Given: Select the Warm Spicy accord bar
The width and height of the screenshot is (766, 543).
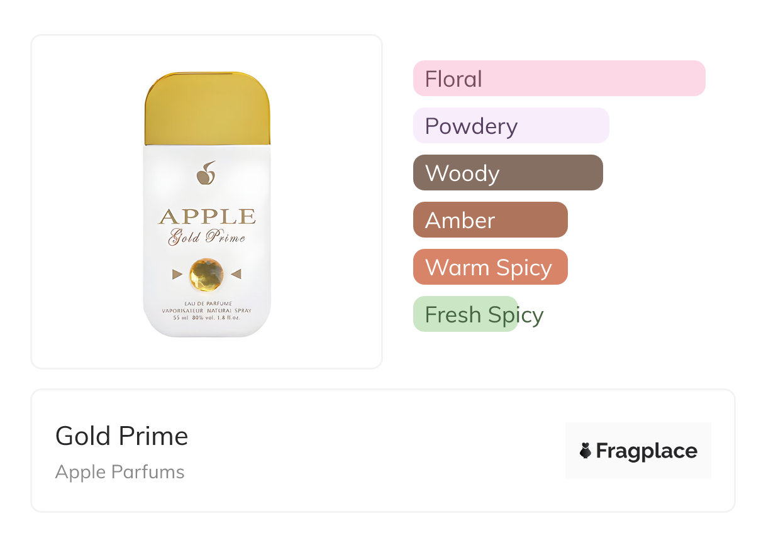Looking at the screenshot, I should [x=490, y=267].
